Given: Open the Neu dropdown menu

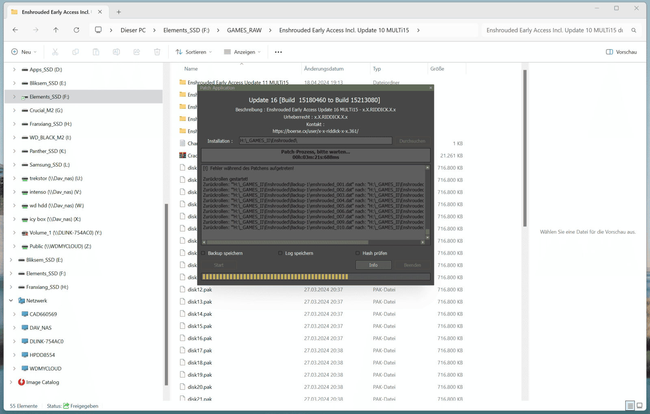Looking at the screenshot, I should (24, 52).
